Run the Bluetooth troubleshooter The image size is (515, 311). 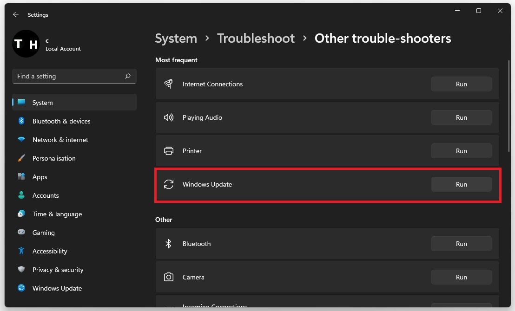pos(462,244)
